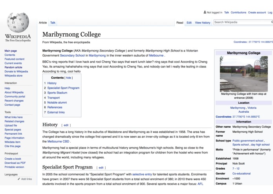Click Create a book
The width and height of the screenshot is (273, 194).
click(13, 159)
